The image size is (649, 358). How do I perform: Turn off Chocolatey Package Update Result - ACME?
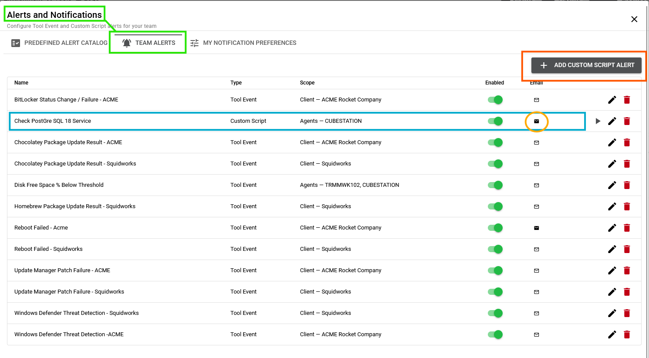tap(495, 142)
